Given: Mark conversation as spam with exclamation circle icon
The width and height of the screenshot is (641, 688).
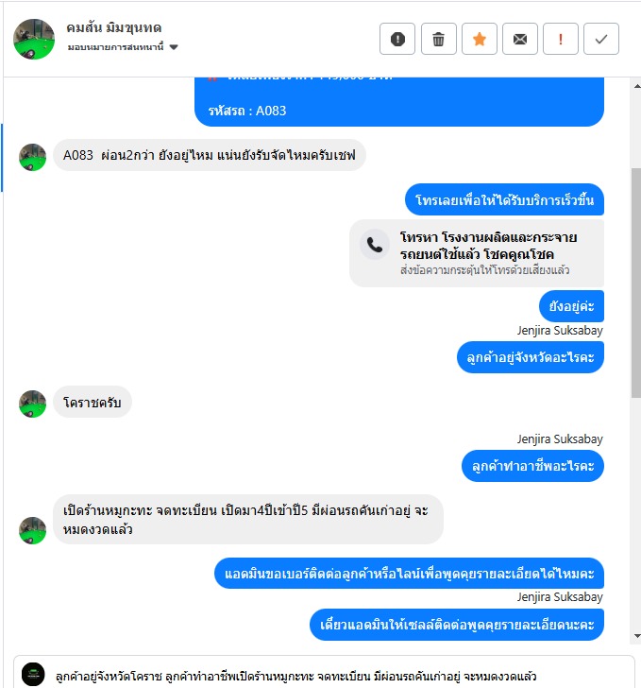Looking at the screenshot, I should pos(397,39).
